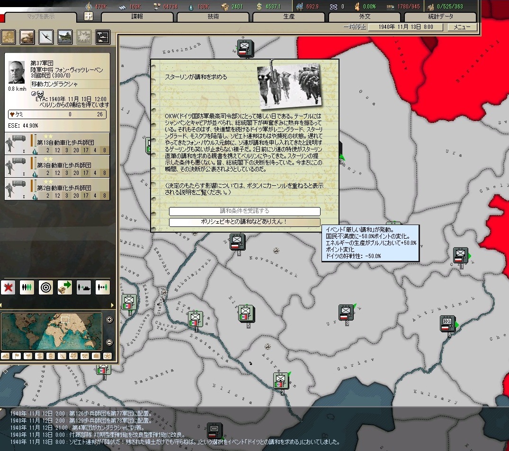Toggle the political map mode flag icon
Viewport: 509px width, 451px height.
[17, 356]
